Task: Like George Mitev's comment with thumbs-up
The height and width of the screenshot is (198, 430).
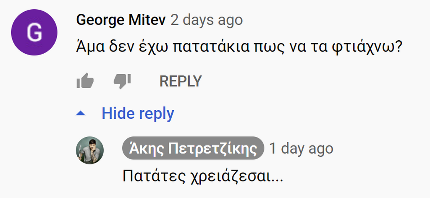Action: 85,81
